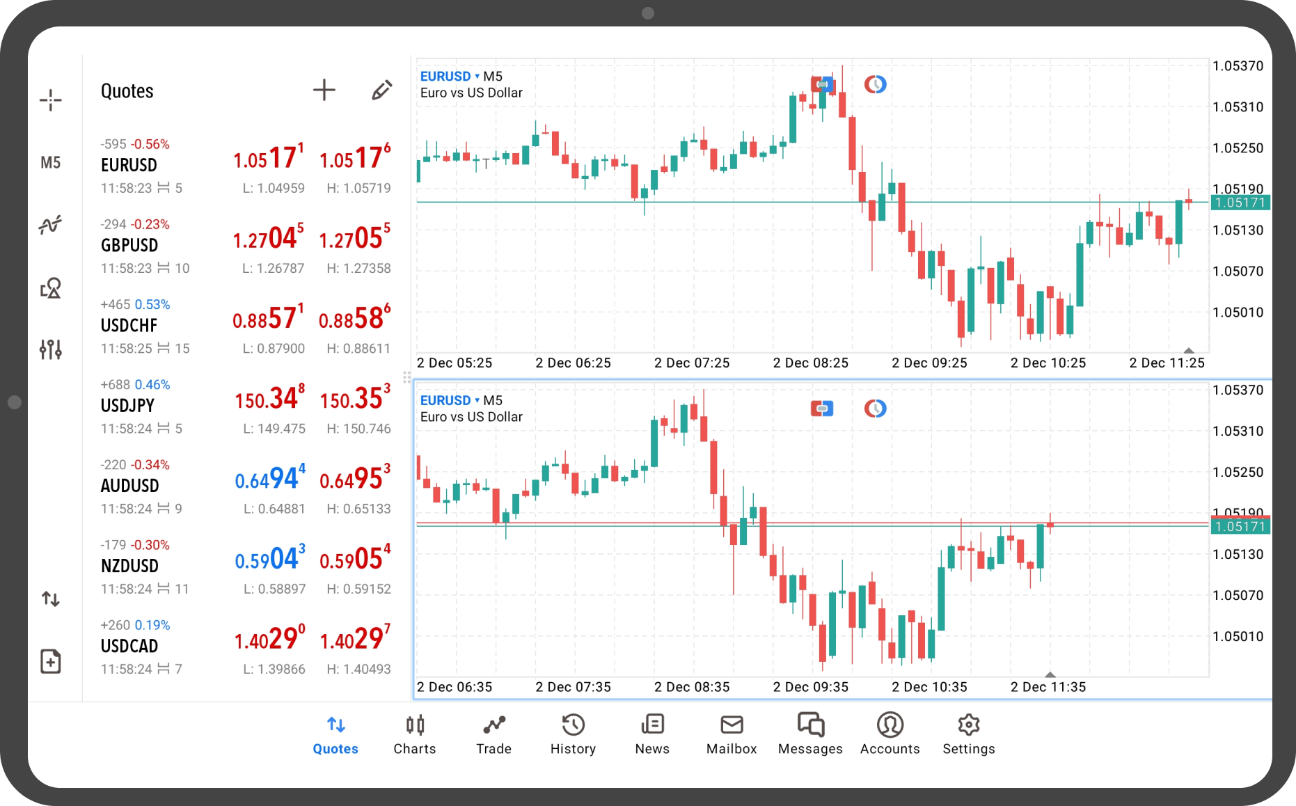Open the News tab
The width and height of the screenshot is (1296, 806).
tap(652, 735)
